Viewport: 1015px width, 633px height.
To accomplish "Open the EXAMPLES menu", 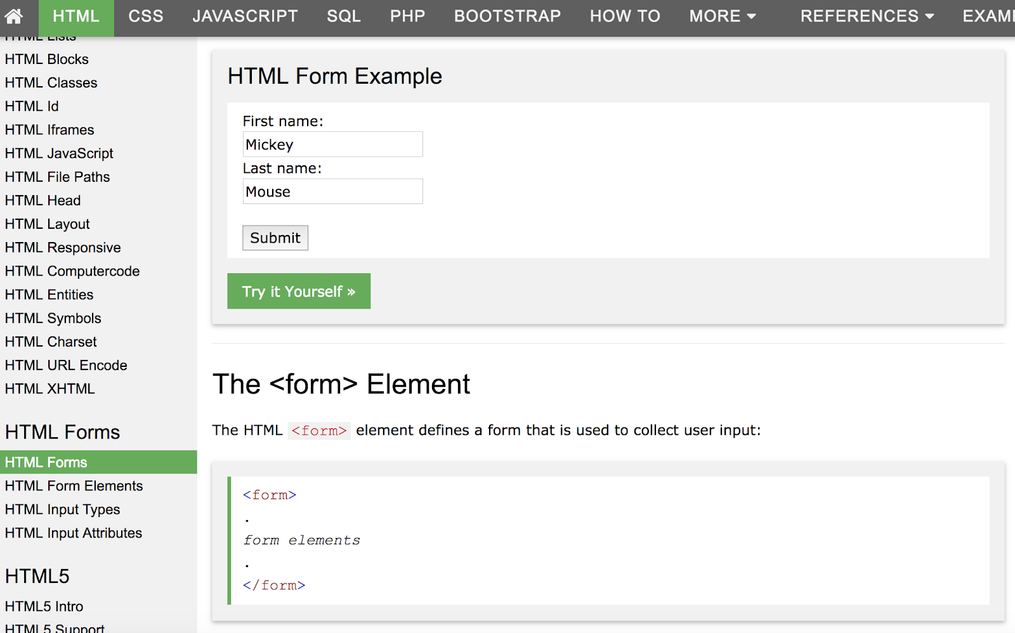I will (992, 16).
